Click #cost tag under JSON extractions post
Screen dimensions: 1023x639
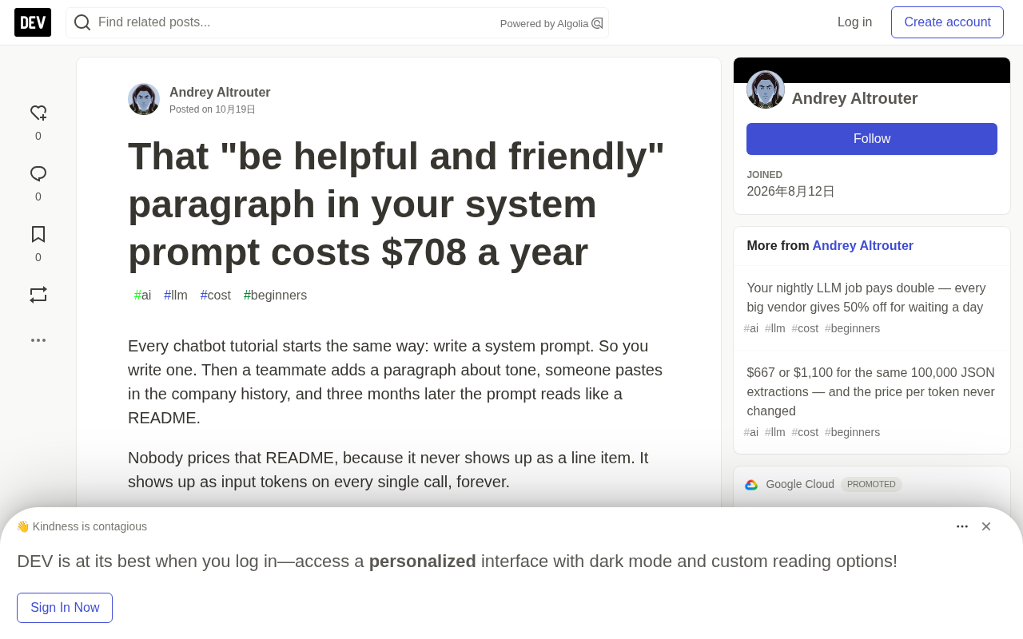tap(805, 432)
